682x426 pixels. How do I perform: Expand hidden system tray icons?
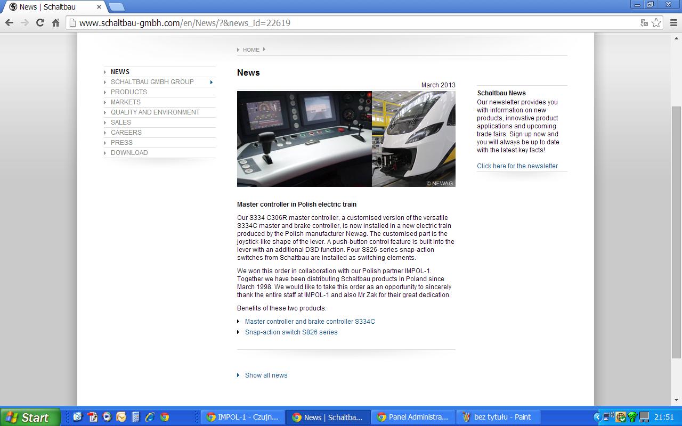(597, 417)
